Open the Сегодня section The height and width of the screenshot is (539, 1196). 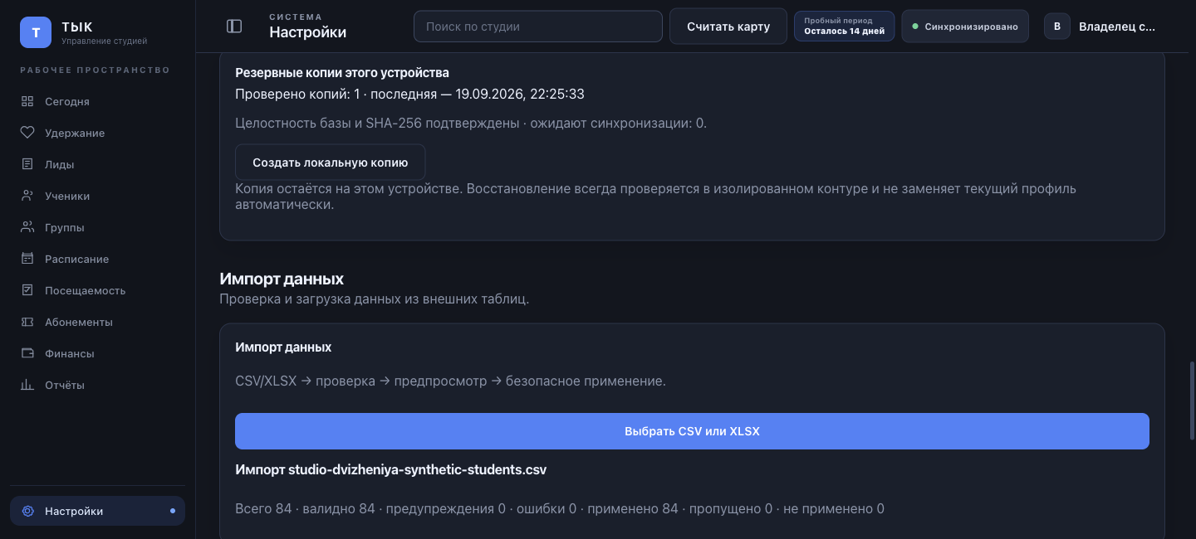(97, 101)
